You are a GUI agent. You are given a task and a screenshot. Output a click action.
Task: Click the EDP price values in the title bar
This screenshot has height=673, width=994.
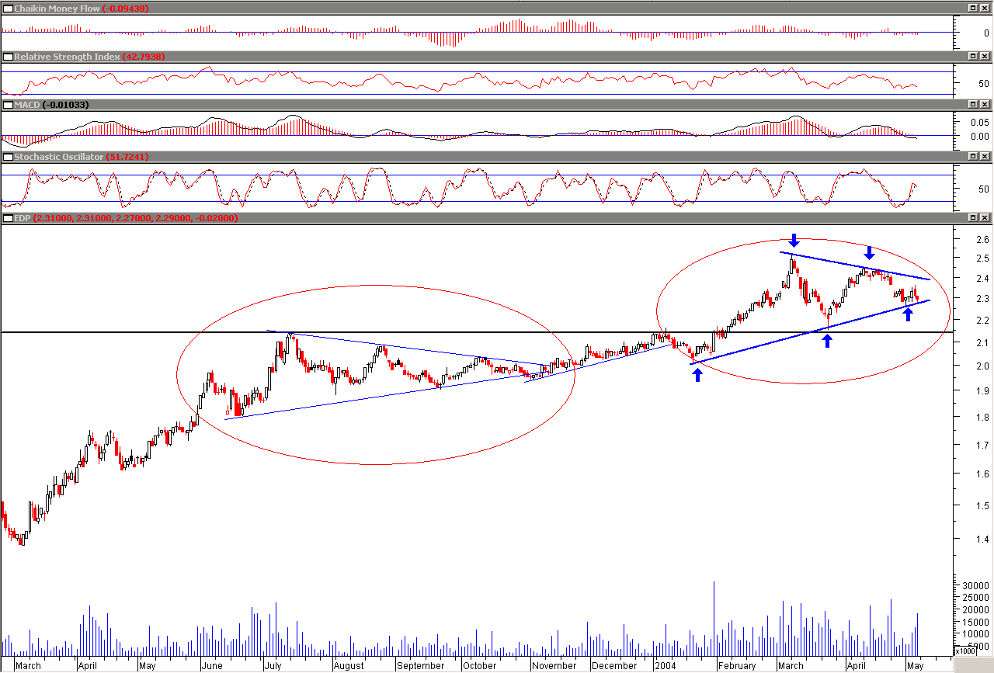pyautogui.click(x=136, y=218)
